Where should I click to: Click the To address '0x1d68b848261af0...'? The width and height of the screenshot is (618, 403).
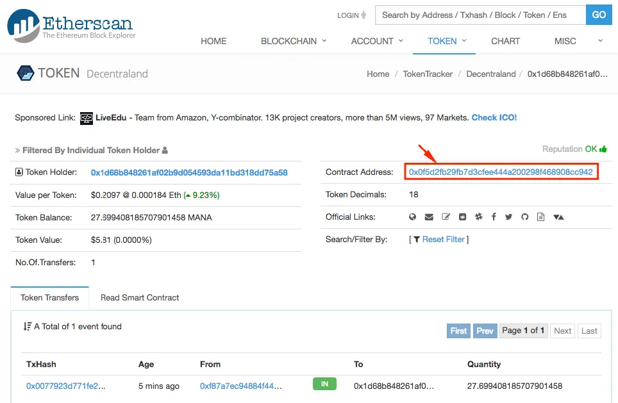(394, 386)
